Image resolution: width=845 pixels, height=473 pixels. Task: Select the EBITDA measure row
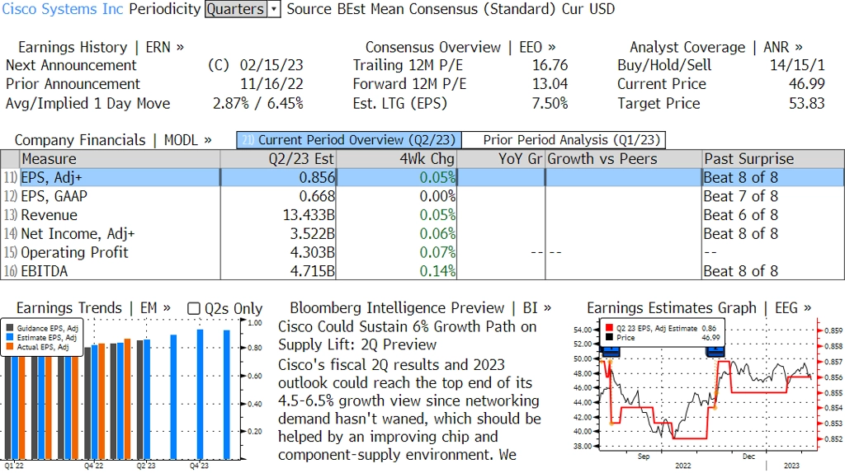(422, 271)
